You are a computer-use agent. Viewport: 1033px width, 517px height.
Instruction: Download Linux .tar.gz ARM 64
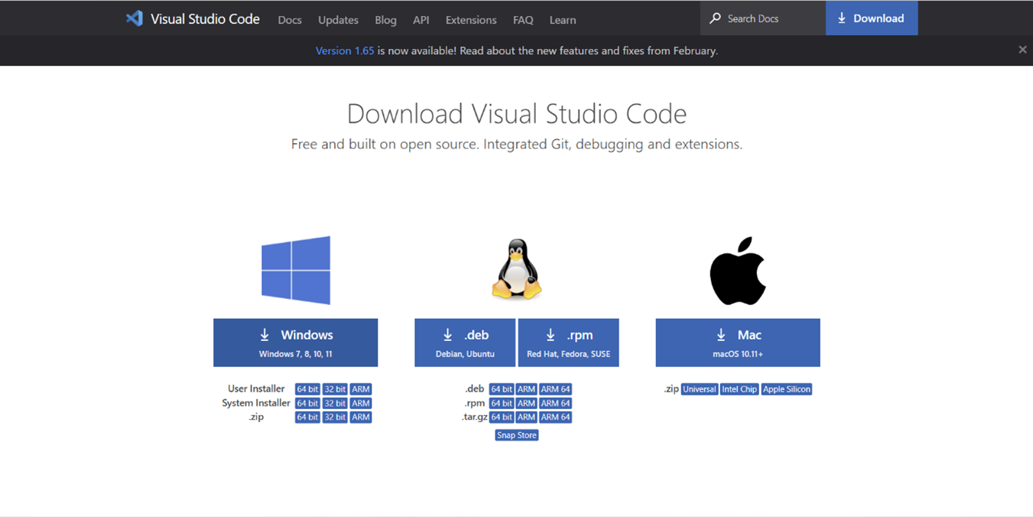click(x=555, y=417)
